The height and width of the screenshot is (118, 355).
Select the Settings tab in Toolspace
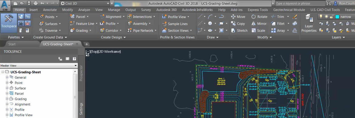(x=81, y=109)
